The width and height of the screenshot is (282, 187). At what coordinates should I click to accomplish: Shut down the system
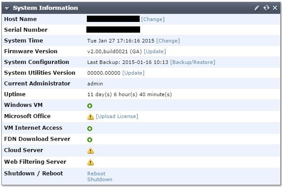(99, 179)
